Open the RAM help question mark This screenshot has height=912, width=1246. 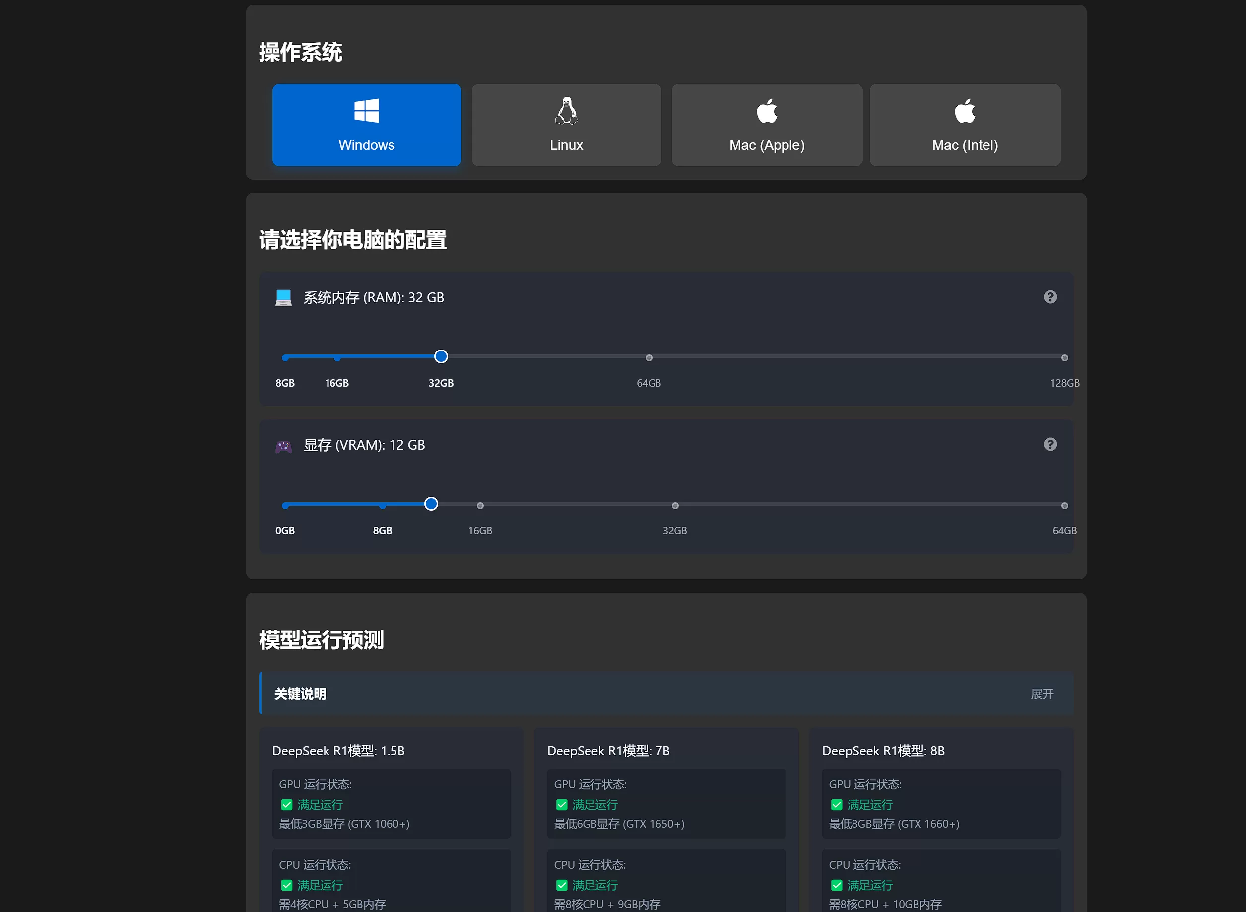tap(1050, 297)
